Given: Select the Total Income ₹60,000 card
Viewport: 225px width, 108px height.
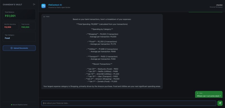Looking at the screenshot, I should click(28, 26).
